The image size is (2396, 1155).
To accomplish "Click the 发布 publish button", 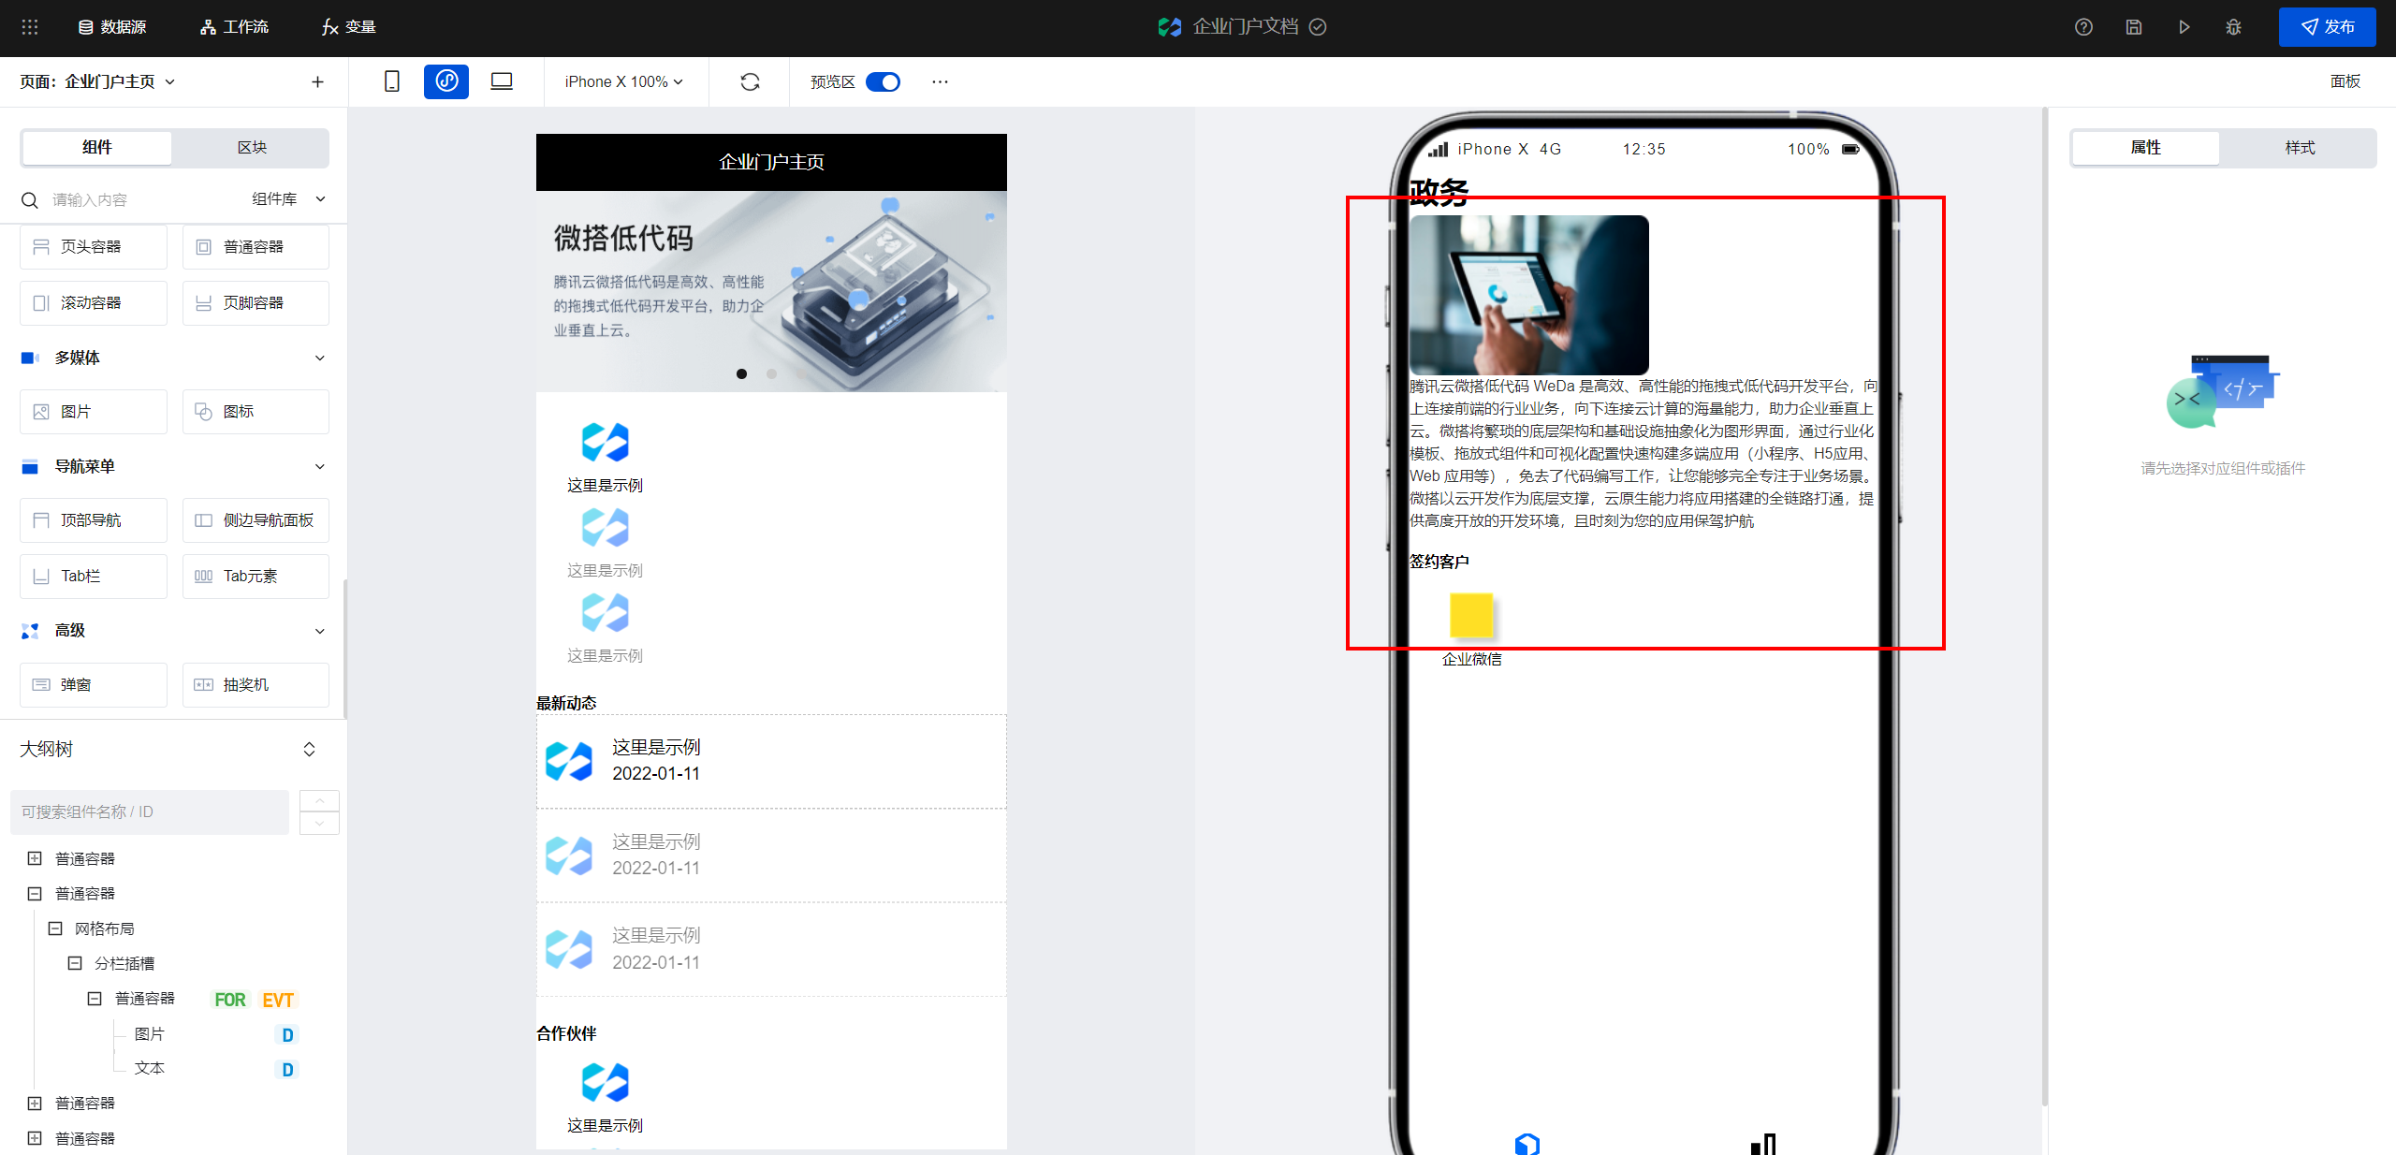I will tap(2327, 27).
